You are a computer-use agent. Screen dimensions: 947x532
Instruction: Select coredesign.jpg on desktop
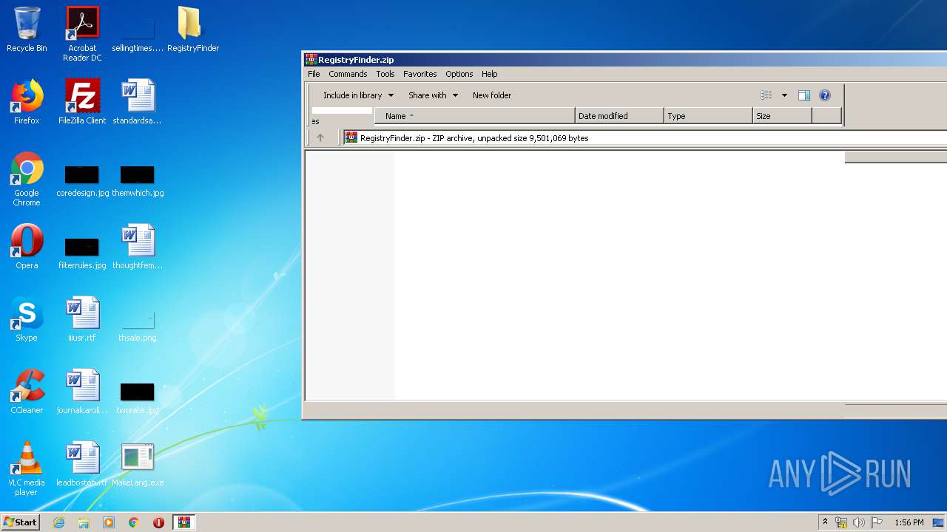pos(82,180)
